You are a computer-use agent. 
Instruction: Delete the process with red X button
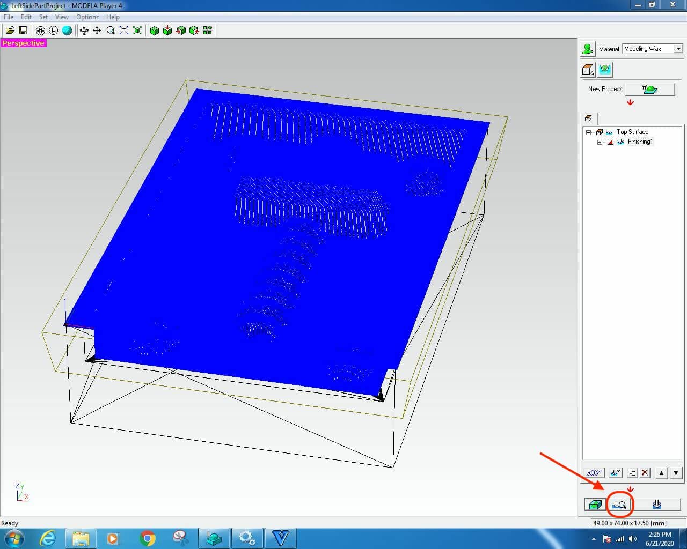pos(645,473)
